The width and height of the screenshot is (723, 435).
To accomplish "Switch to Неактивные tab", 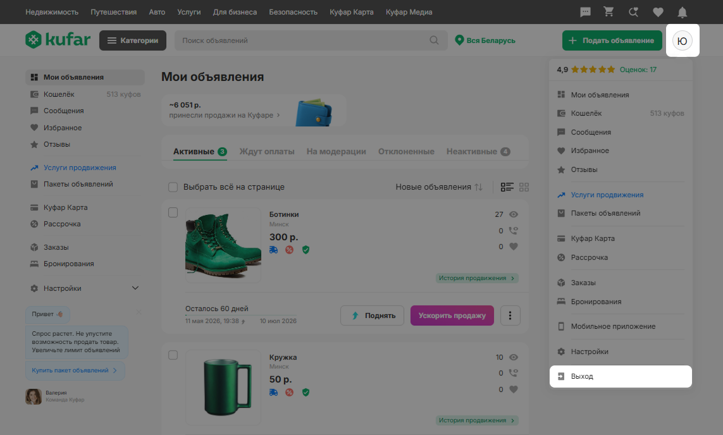I will (478, 152).
